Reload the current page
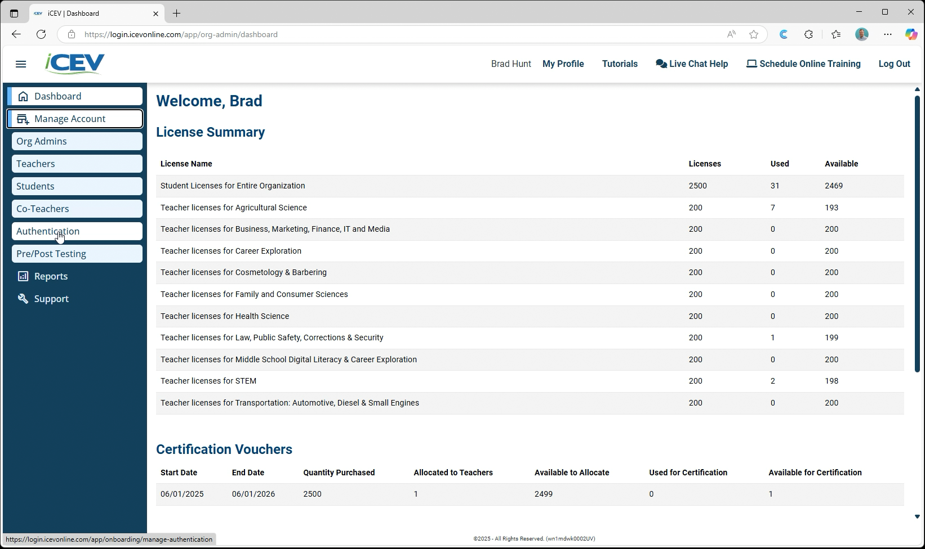The image size is (925, 549). point(41,34)
